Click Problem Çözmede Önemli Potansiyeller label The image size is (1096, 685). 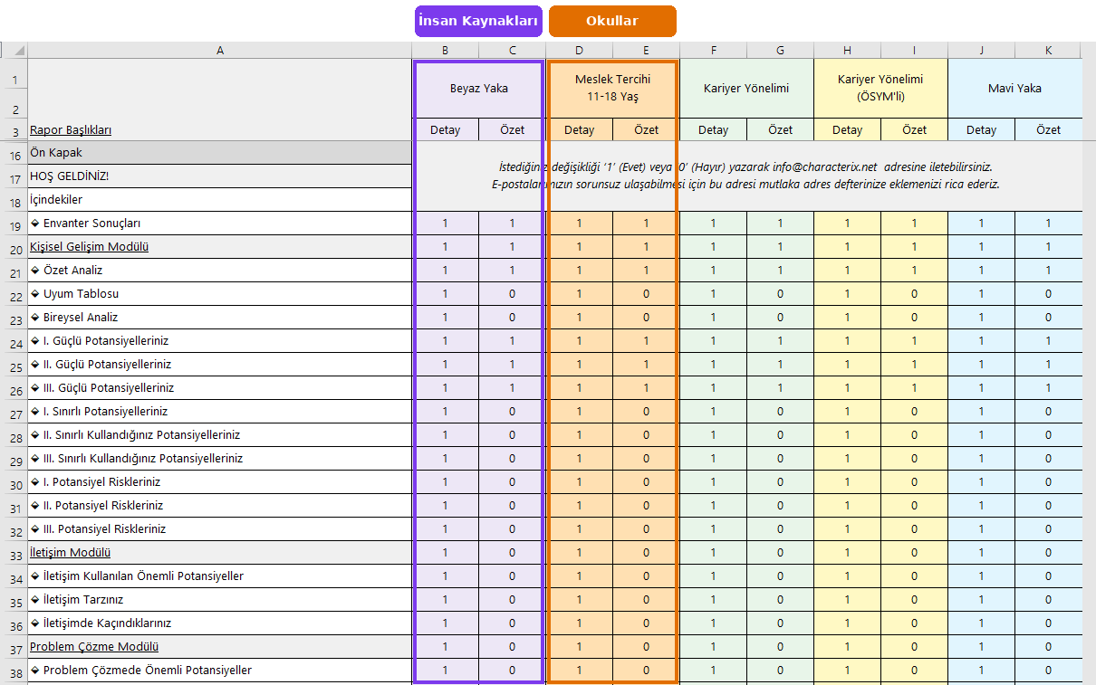pos(220,671)
